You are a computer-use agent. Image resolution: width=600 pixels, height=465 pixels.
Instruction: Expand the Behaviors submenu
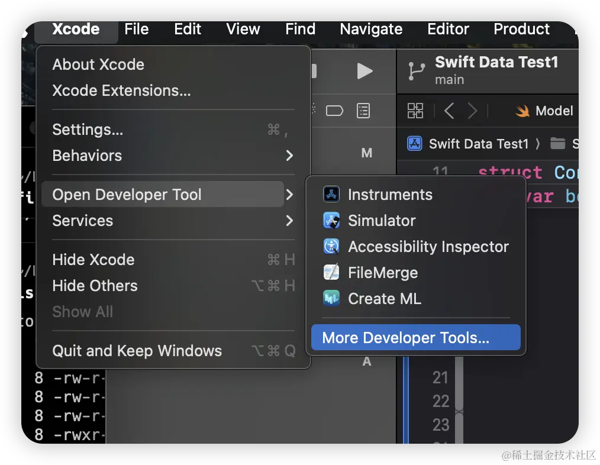[173, 156]
